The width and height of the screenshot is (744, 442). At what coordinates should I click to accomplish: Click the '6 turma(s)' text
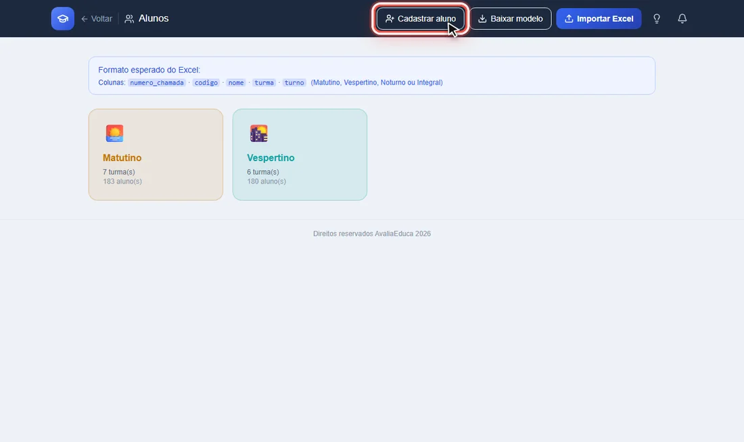263,172
